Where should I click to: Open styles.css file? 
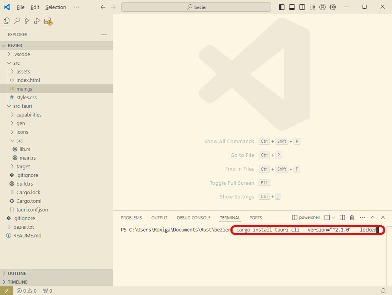[57, 98]
